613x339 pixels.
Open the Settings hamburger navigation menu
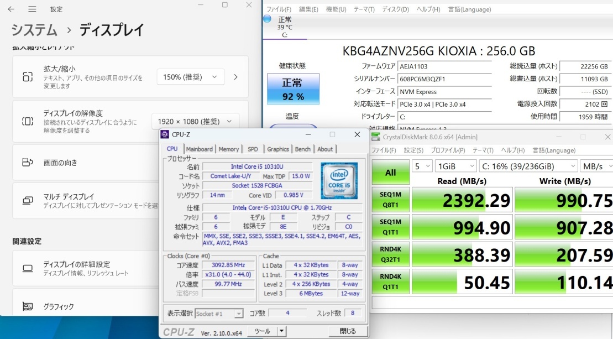pyautogui.click(x=32, y=9)
